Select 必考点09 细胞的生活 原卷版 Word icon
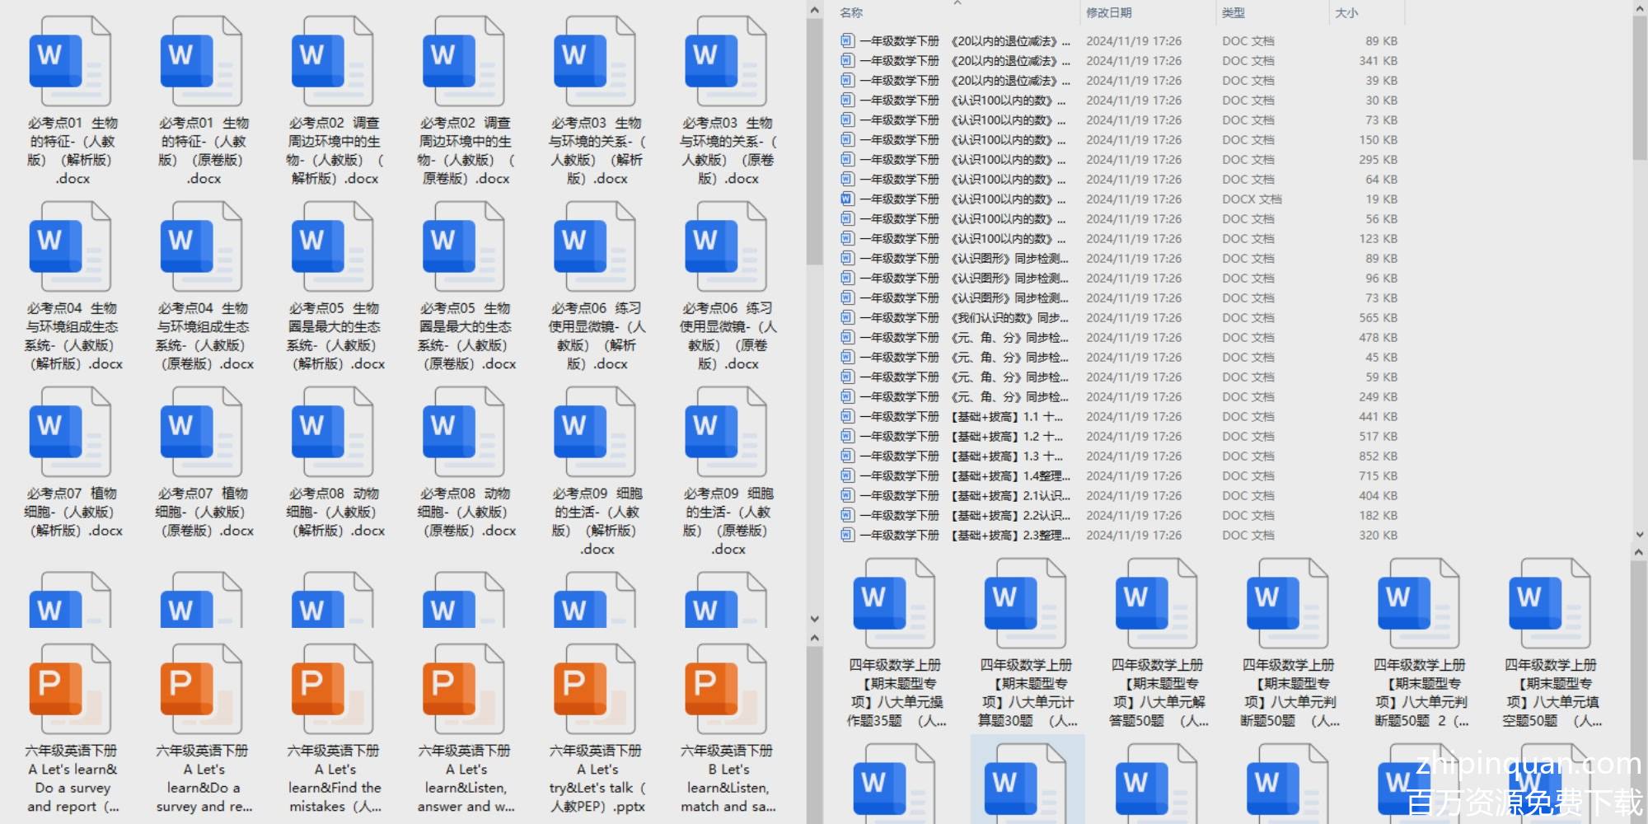1648x824 pixels. (x=725, y=433)
